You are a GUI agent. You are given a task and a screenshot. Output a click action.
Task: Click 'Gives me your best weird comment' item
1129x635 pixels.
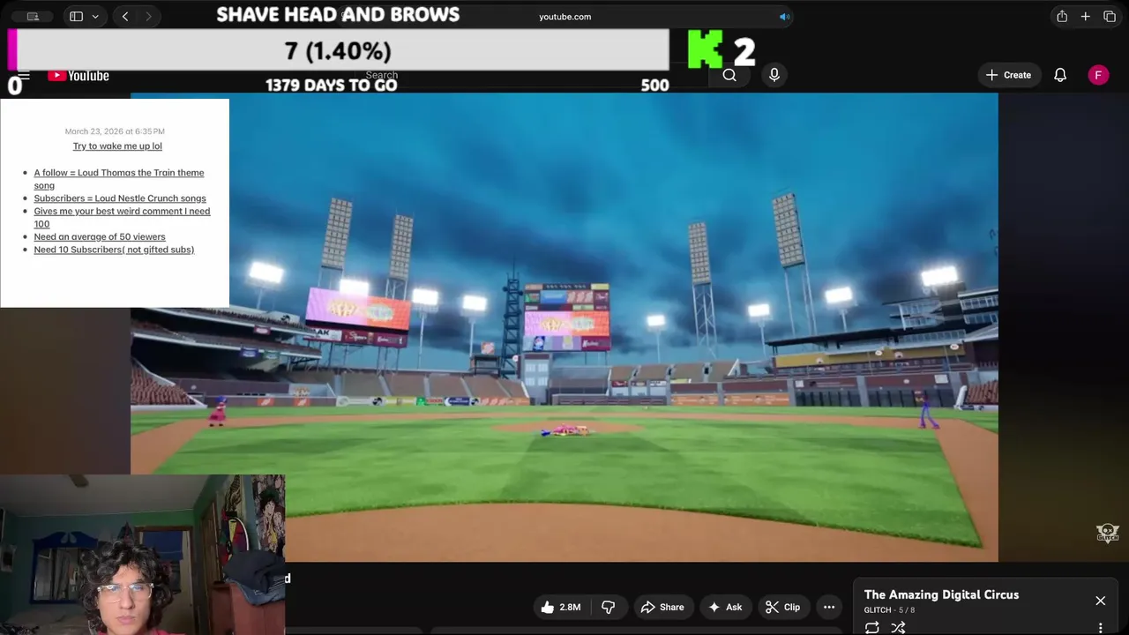pyautogui.click(x=122, y=217)
